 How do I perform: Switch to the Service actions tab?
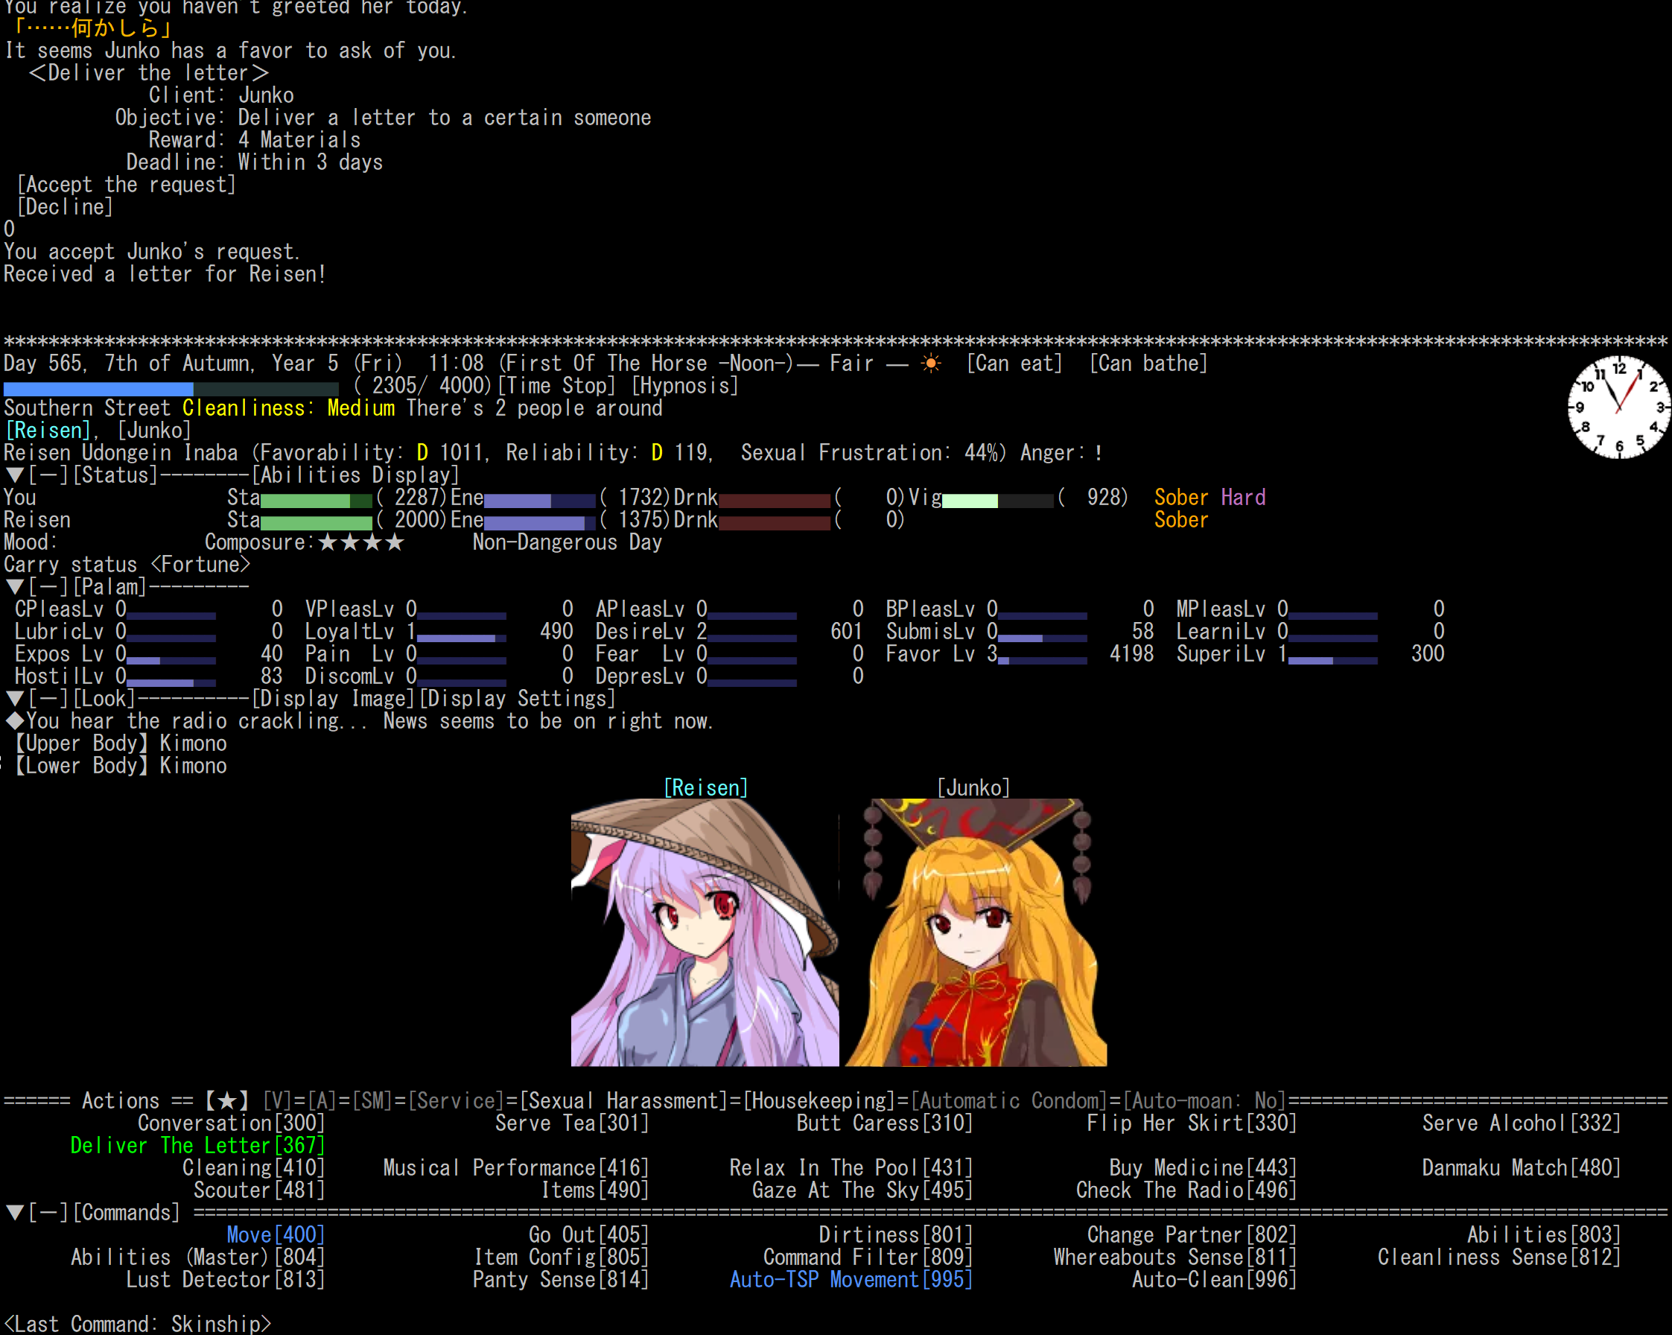[456, 1101]
